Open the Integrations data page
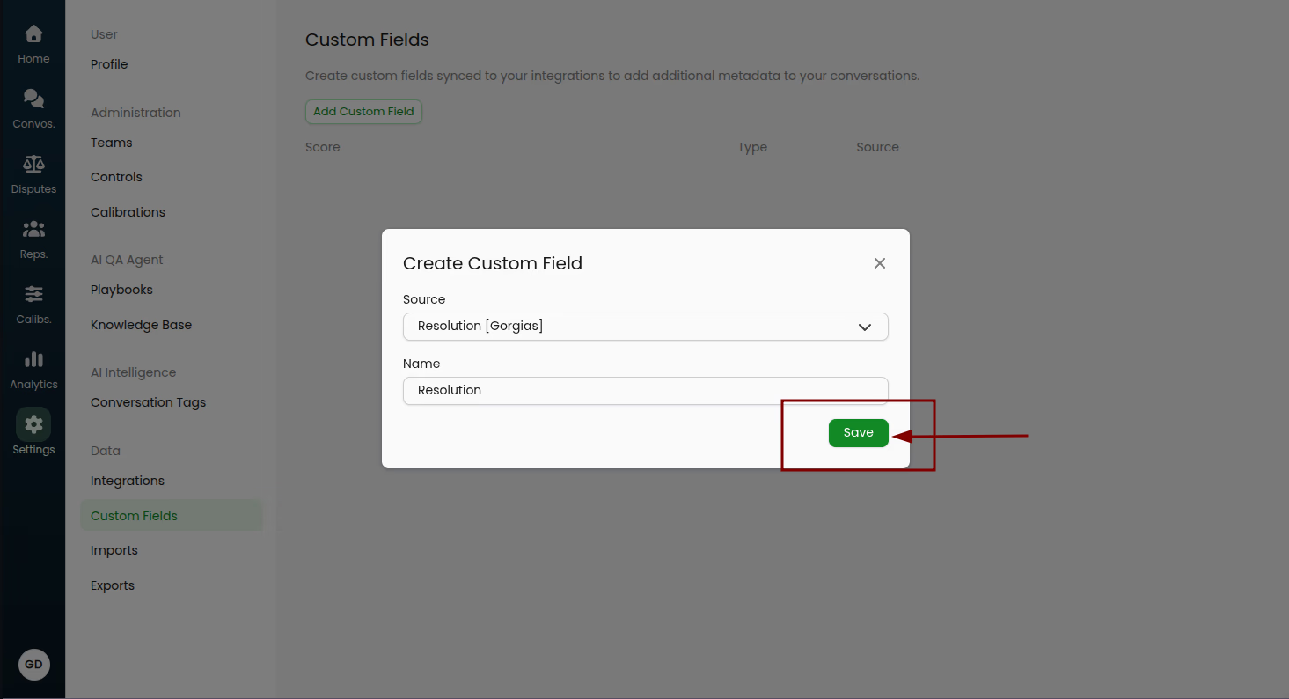The image size is (1289, 699). pos(128,481)
